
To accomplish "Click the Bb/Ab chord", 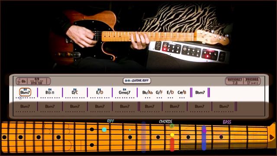I will click(x=148, y=92).
